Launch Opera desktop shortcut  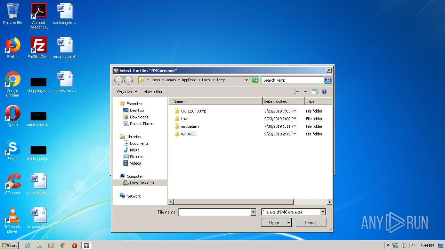tap(13, 116)
